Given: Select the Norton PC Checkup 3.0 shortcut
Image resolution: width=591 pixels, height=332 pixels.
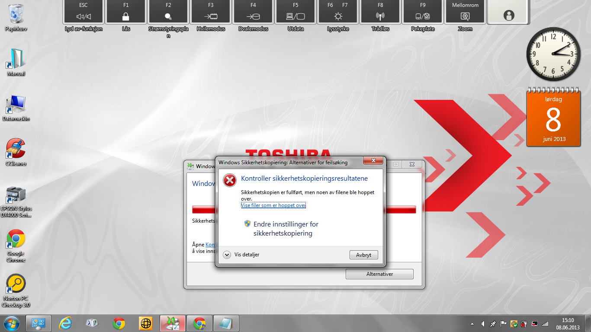Looking at the screenshot, I should click(16, 290).
